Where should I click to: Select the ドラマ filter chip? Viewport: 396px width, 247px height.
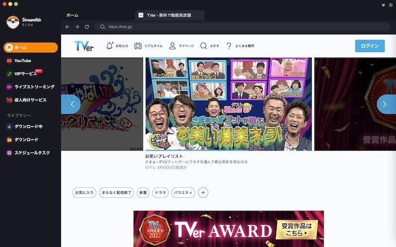point(160,193)
